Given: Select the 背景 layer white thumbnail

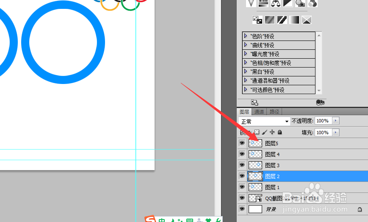Looking at the screenshot, I should point(255,209).
